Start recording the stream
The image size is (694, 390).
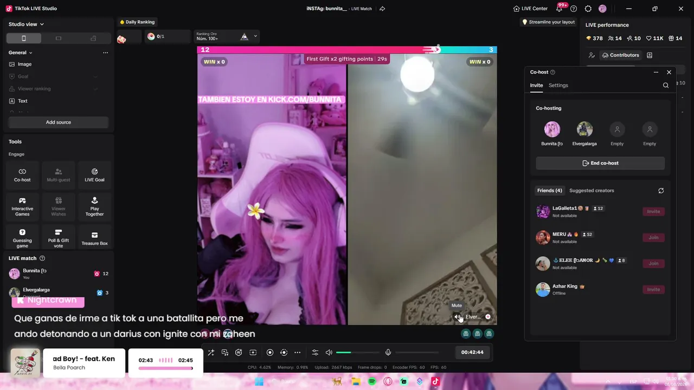[270, 353]
